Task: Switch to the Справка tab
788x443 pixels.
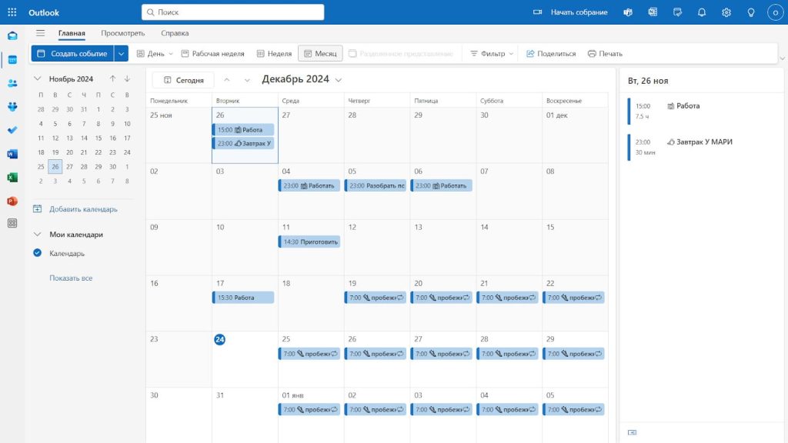Action: 175,33
